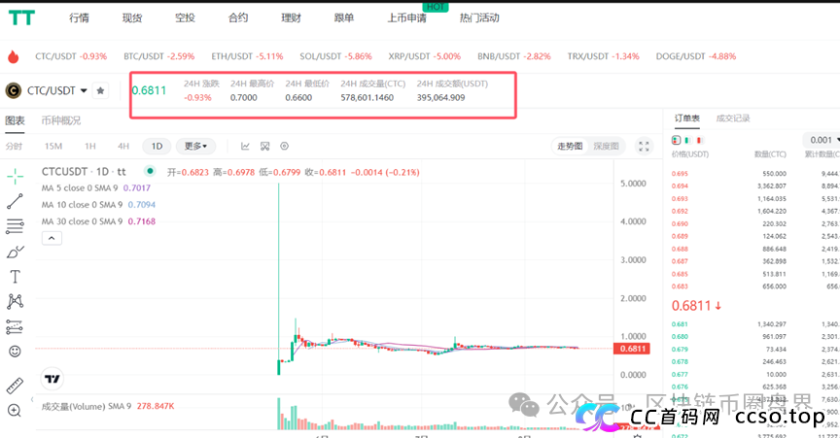840x438 pixels.
Task: Select the 4H time interval
Action: (x=123, y=147)
